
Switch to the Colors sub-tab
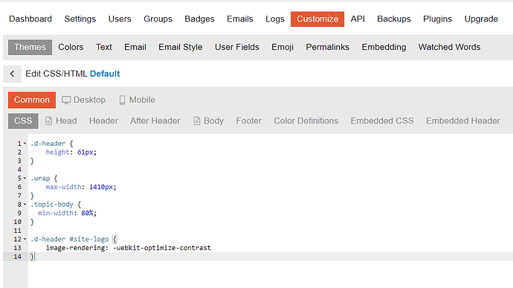(71, 47)
